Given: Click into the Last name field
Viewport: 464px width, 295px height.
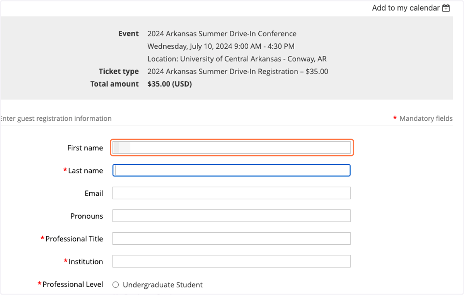Looking at the screenshot, I should (231, 170).
